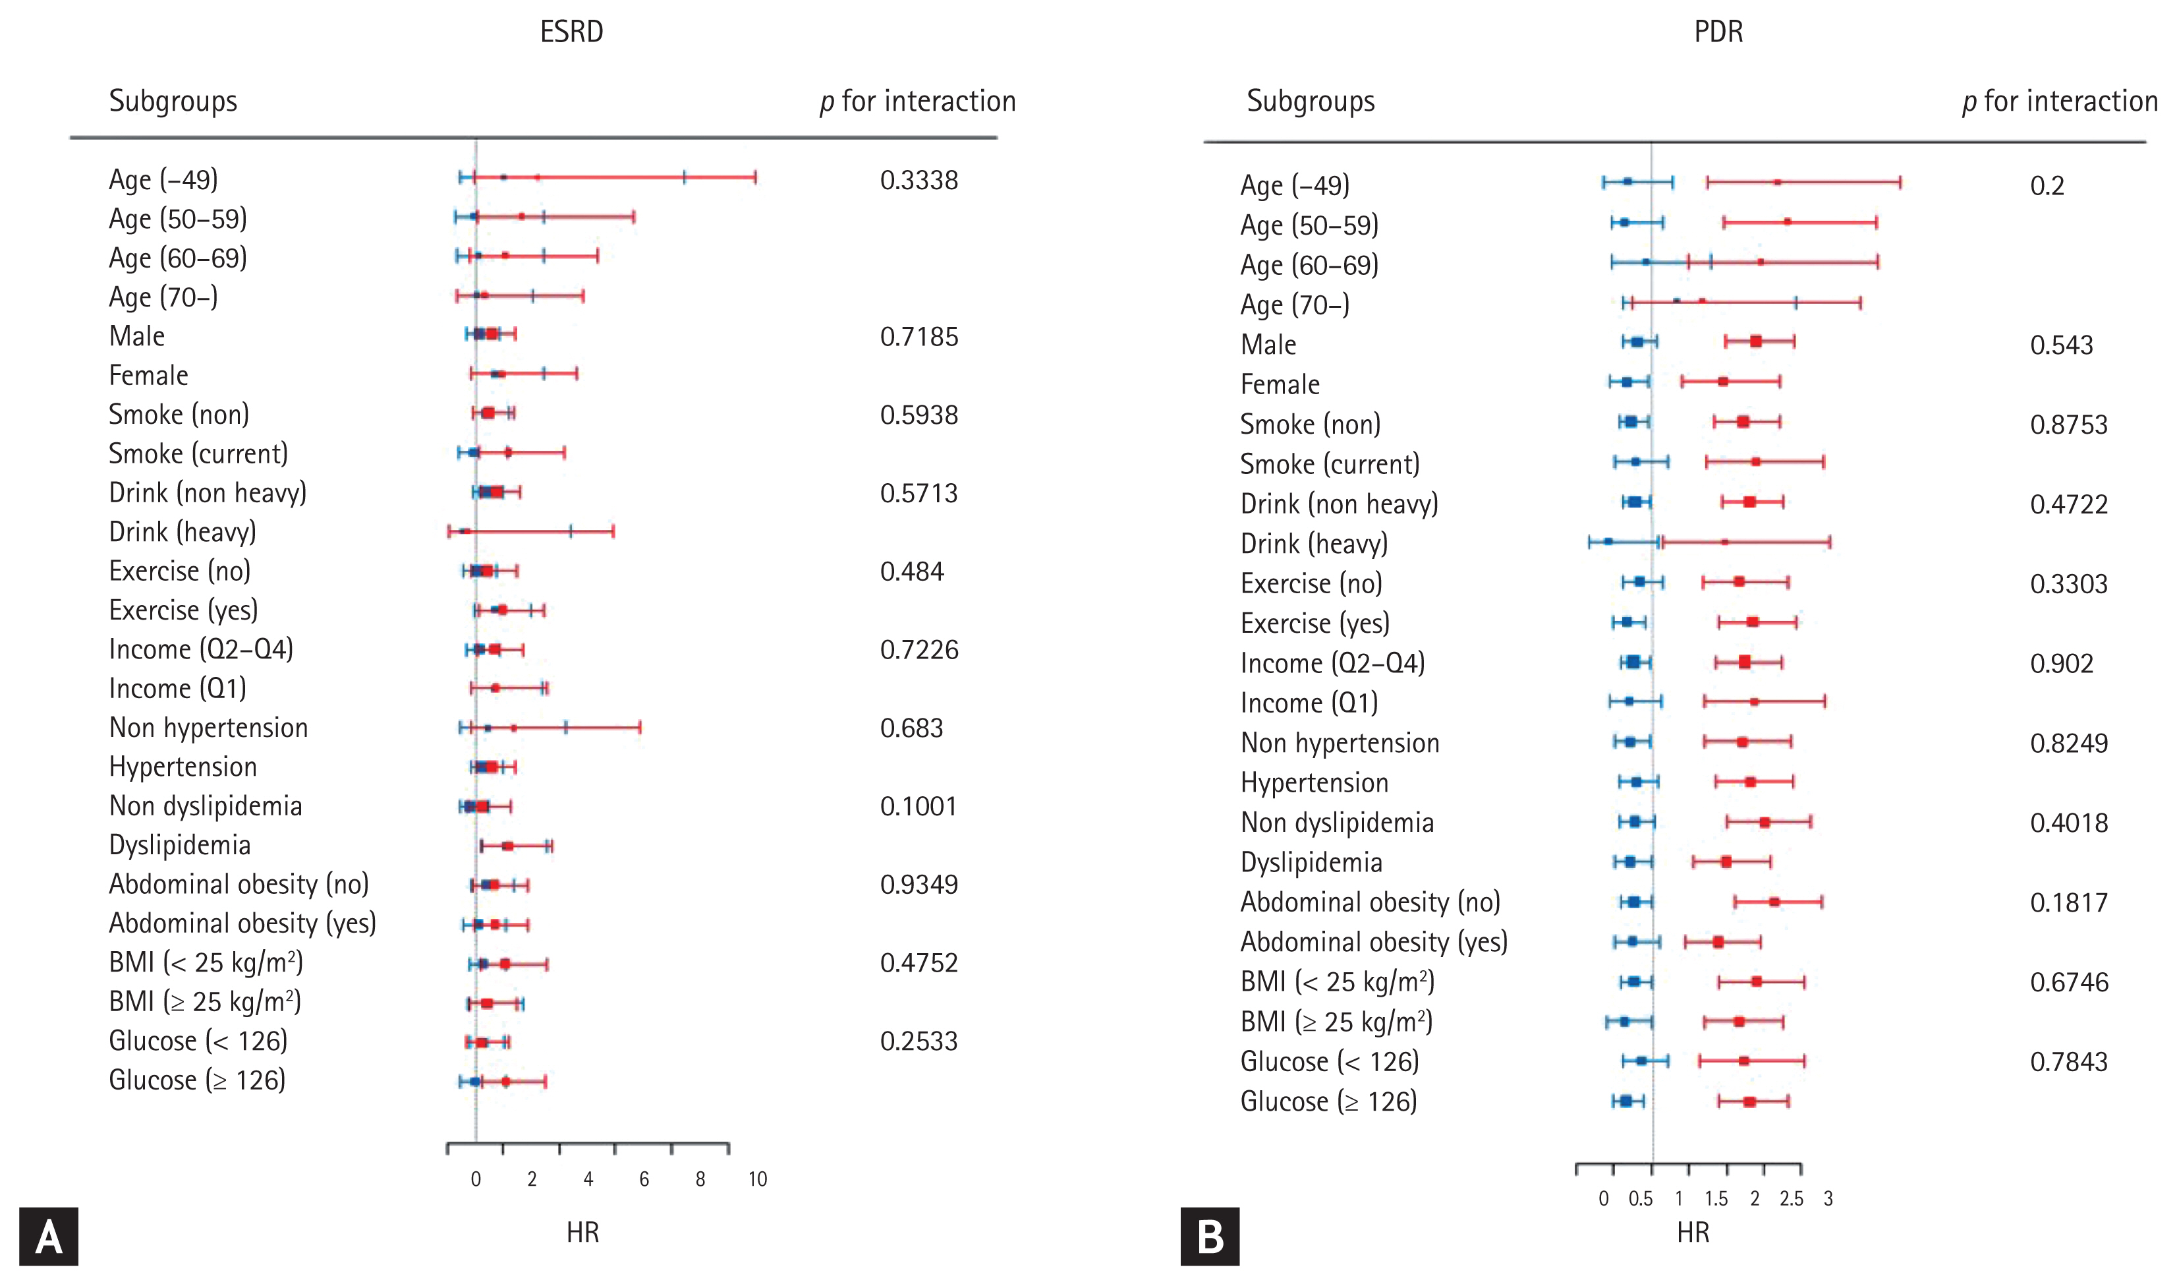Click the red marker for Male in PDR panel
Screen dimensions: 2177x1286
click(x=1755, y=341)
